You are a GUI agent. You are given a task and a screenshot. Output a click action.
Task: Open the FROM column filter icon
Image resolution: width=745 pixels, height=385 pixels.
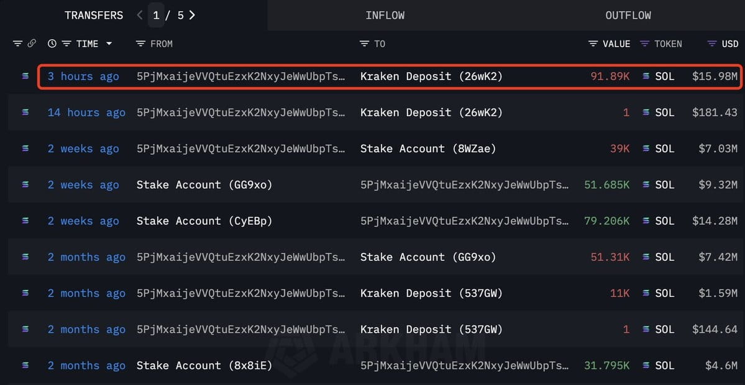tap(140, 43)
